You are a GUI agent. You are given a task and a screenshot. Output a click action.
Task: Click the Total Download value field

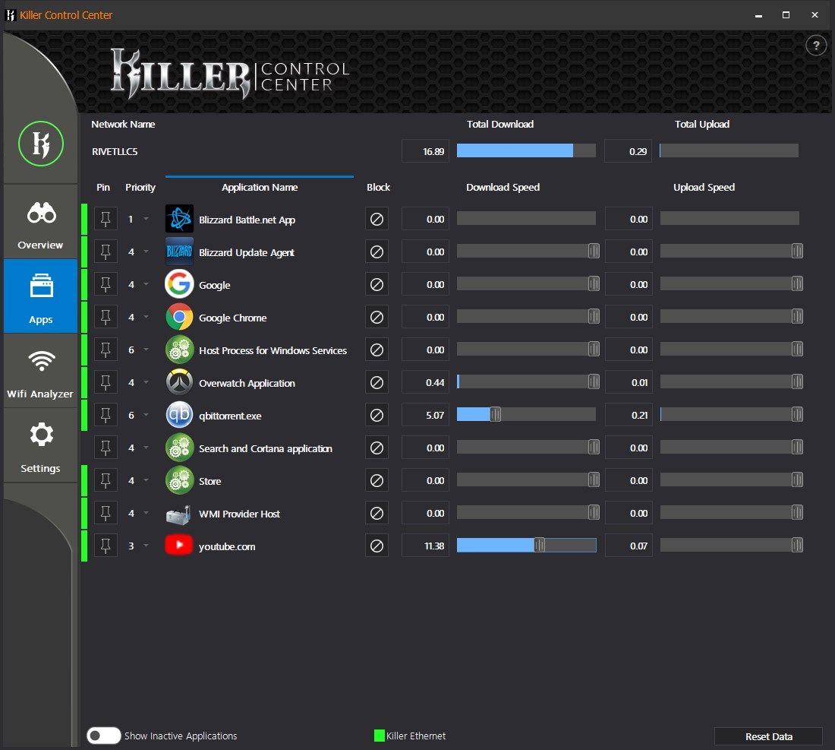424,150
